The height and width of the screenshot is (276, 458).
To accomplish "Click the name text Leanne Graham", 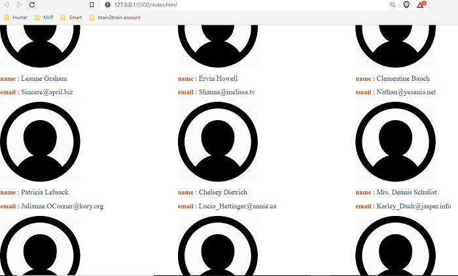I will [44, 78].
